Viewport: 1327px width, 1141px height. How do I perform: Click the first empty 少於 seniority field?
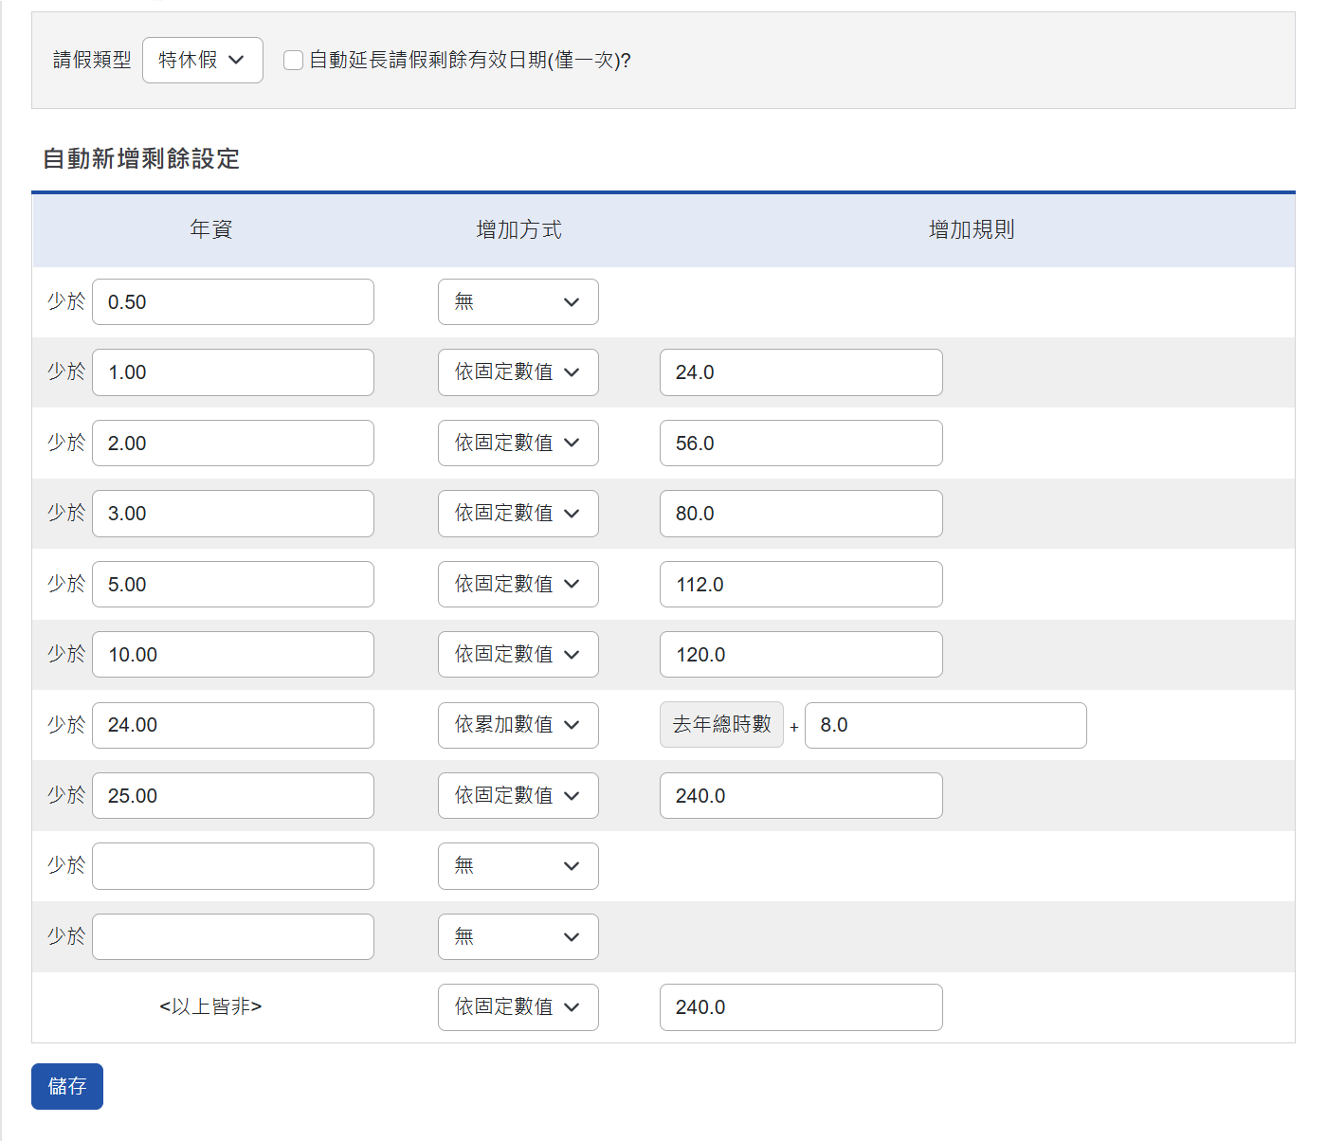click(233, 866)
